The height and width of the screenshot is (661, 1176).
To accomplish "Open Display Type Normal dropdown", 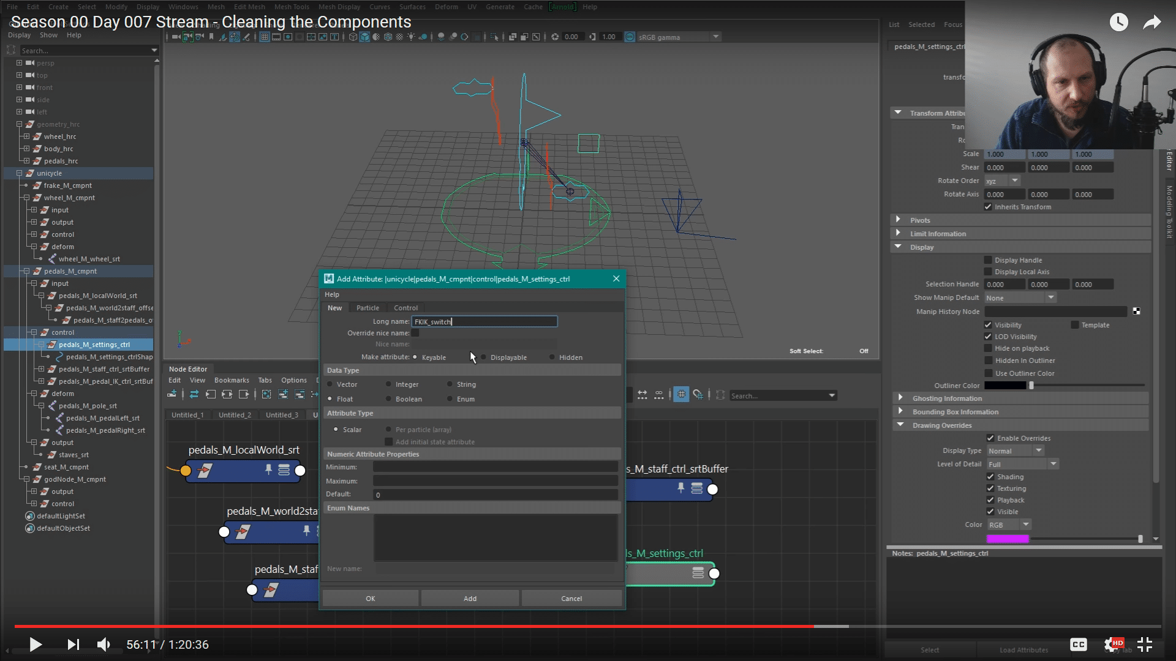I will click(1016, 451).
